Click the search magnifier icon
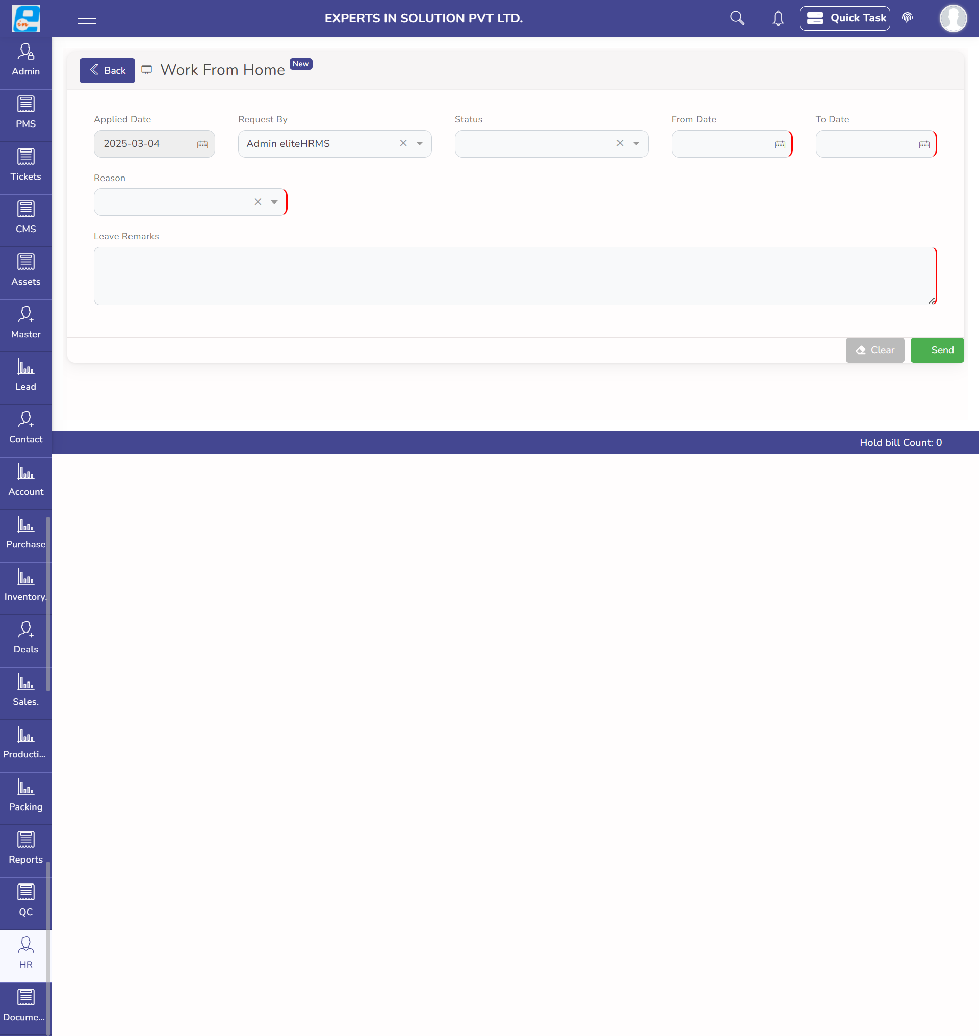 [737, 18]
